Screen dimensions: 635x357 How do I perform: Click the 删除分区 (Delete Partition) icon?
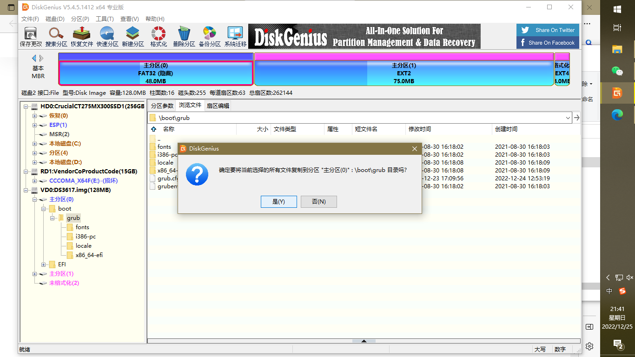(x=184, y=36)
